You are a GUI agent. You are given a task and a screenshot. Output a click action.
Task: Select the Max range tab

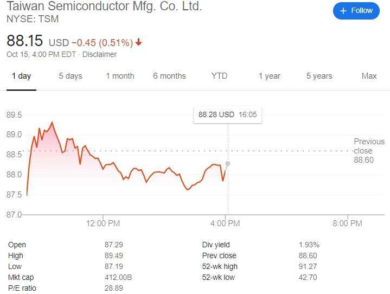[369, 76]
